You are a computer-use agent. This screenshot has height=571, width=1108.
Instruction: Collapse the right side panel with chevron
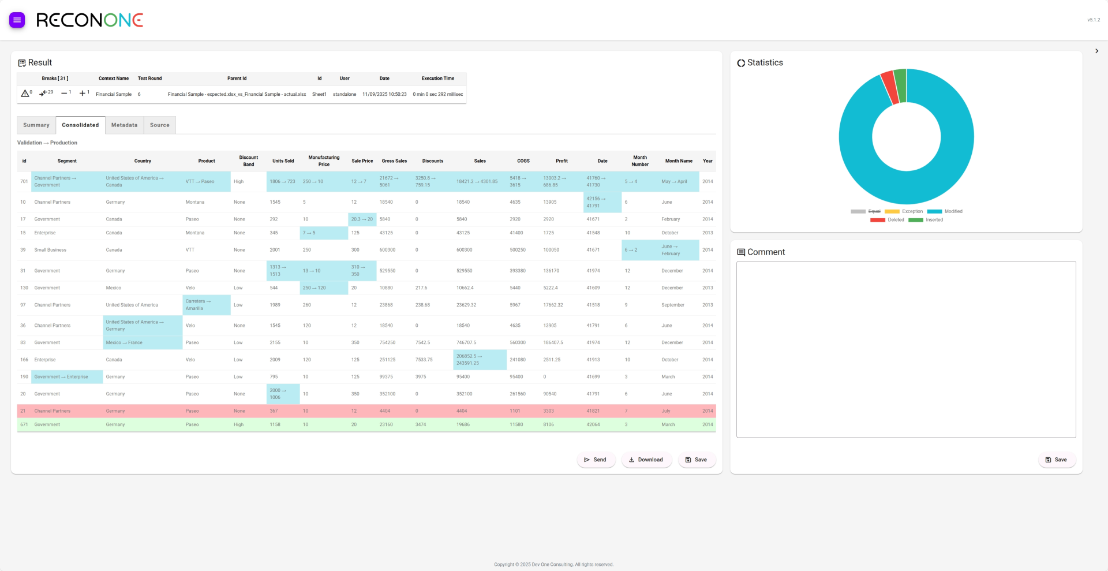point(1096,51)
